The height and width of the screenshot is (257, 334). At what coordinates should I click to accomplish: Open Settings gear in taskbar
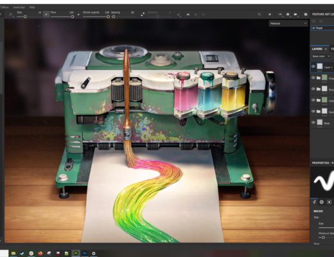pyautogui.click(x=94, y=253)
